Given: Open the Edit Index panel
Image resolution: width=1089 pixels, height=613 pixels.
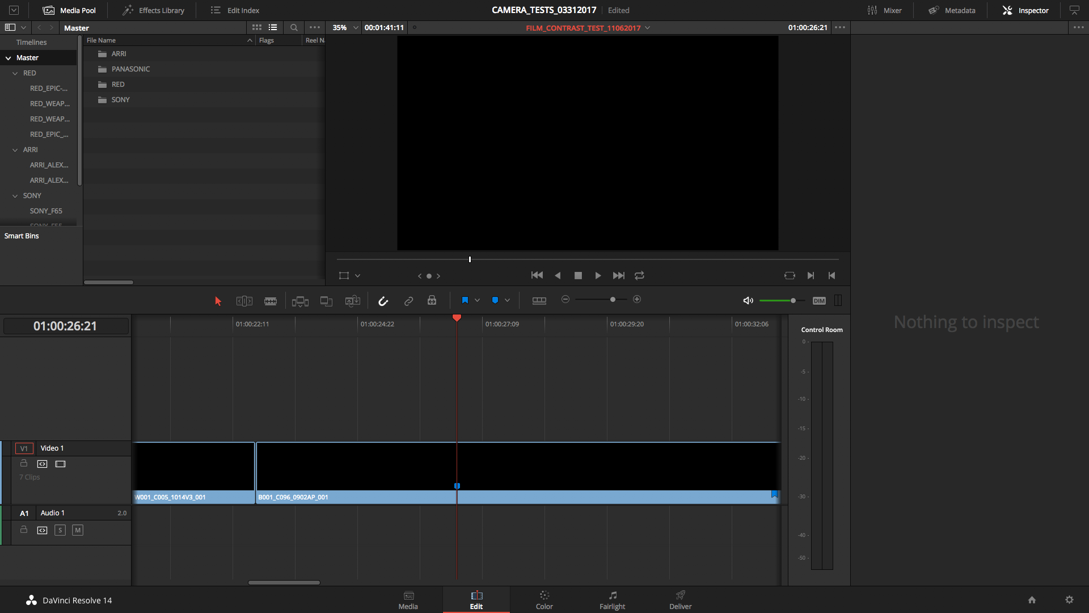Looking at the screenshot, I should coord(235,10).
